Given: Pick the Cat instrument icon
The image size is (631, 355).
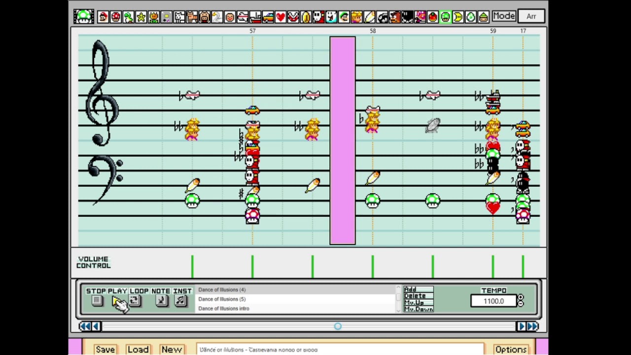Looking at the screenshot, I should pos(192,17).
